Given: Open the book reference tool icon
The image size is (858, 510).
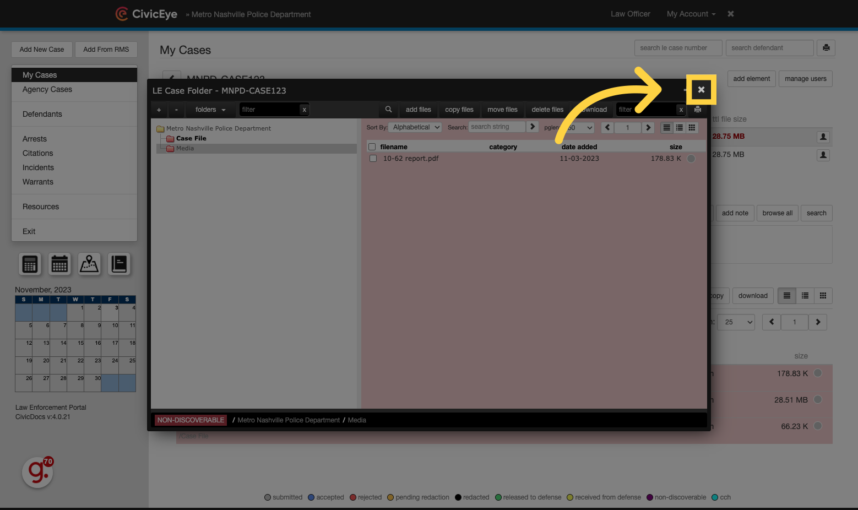Looking at the screenshot, I should [119, 264].
